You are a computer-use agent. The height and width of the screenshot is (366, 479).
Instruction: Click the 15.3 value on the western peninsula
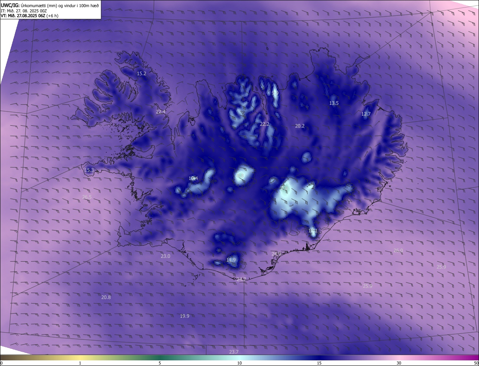pos(89,170)
